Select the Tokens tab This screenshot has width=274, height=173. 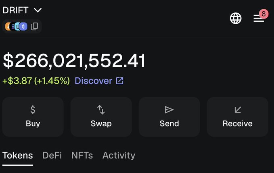pos(18,155)
